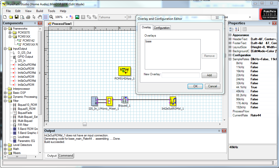Switch to the Configuration tab in dialog
The width and height of the screenshot is (279, 168).
pos(162,28)
